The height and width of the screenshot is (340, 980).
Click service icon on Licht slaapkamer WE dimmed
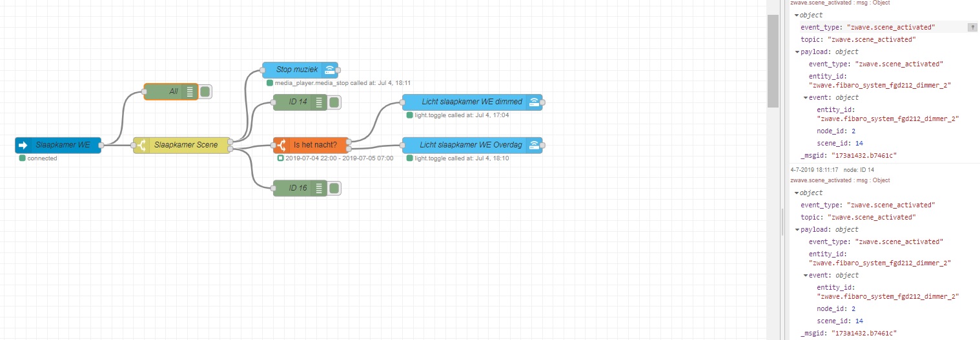534,102
